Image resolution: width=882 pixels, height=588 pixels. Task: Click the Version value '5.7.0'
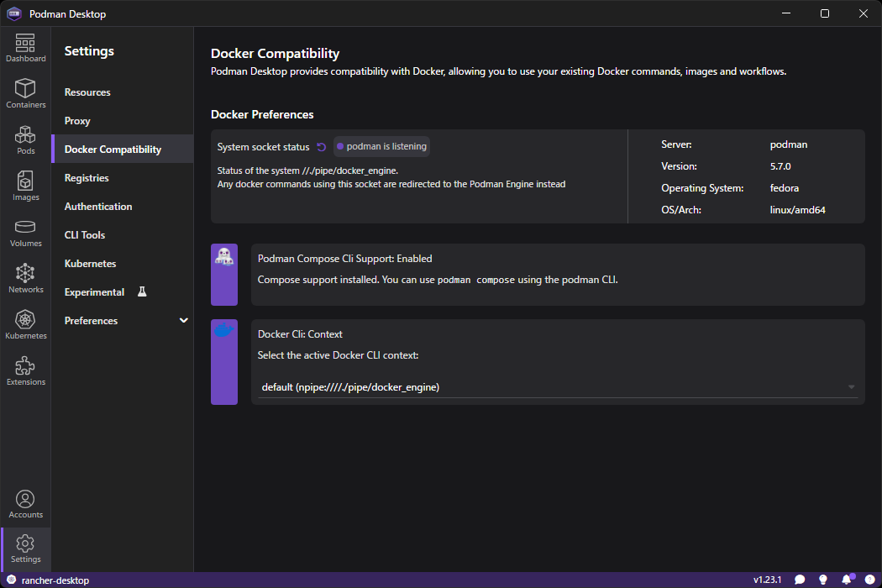point(780,166)
